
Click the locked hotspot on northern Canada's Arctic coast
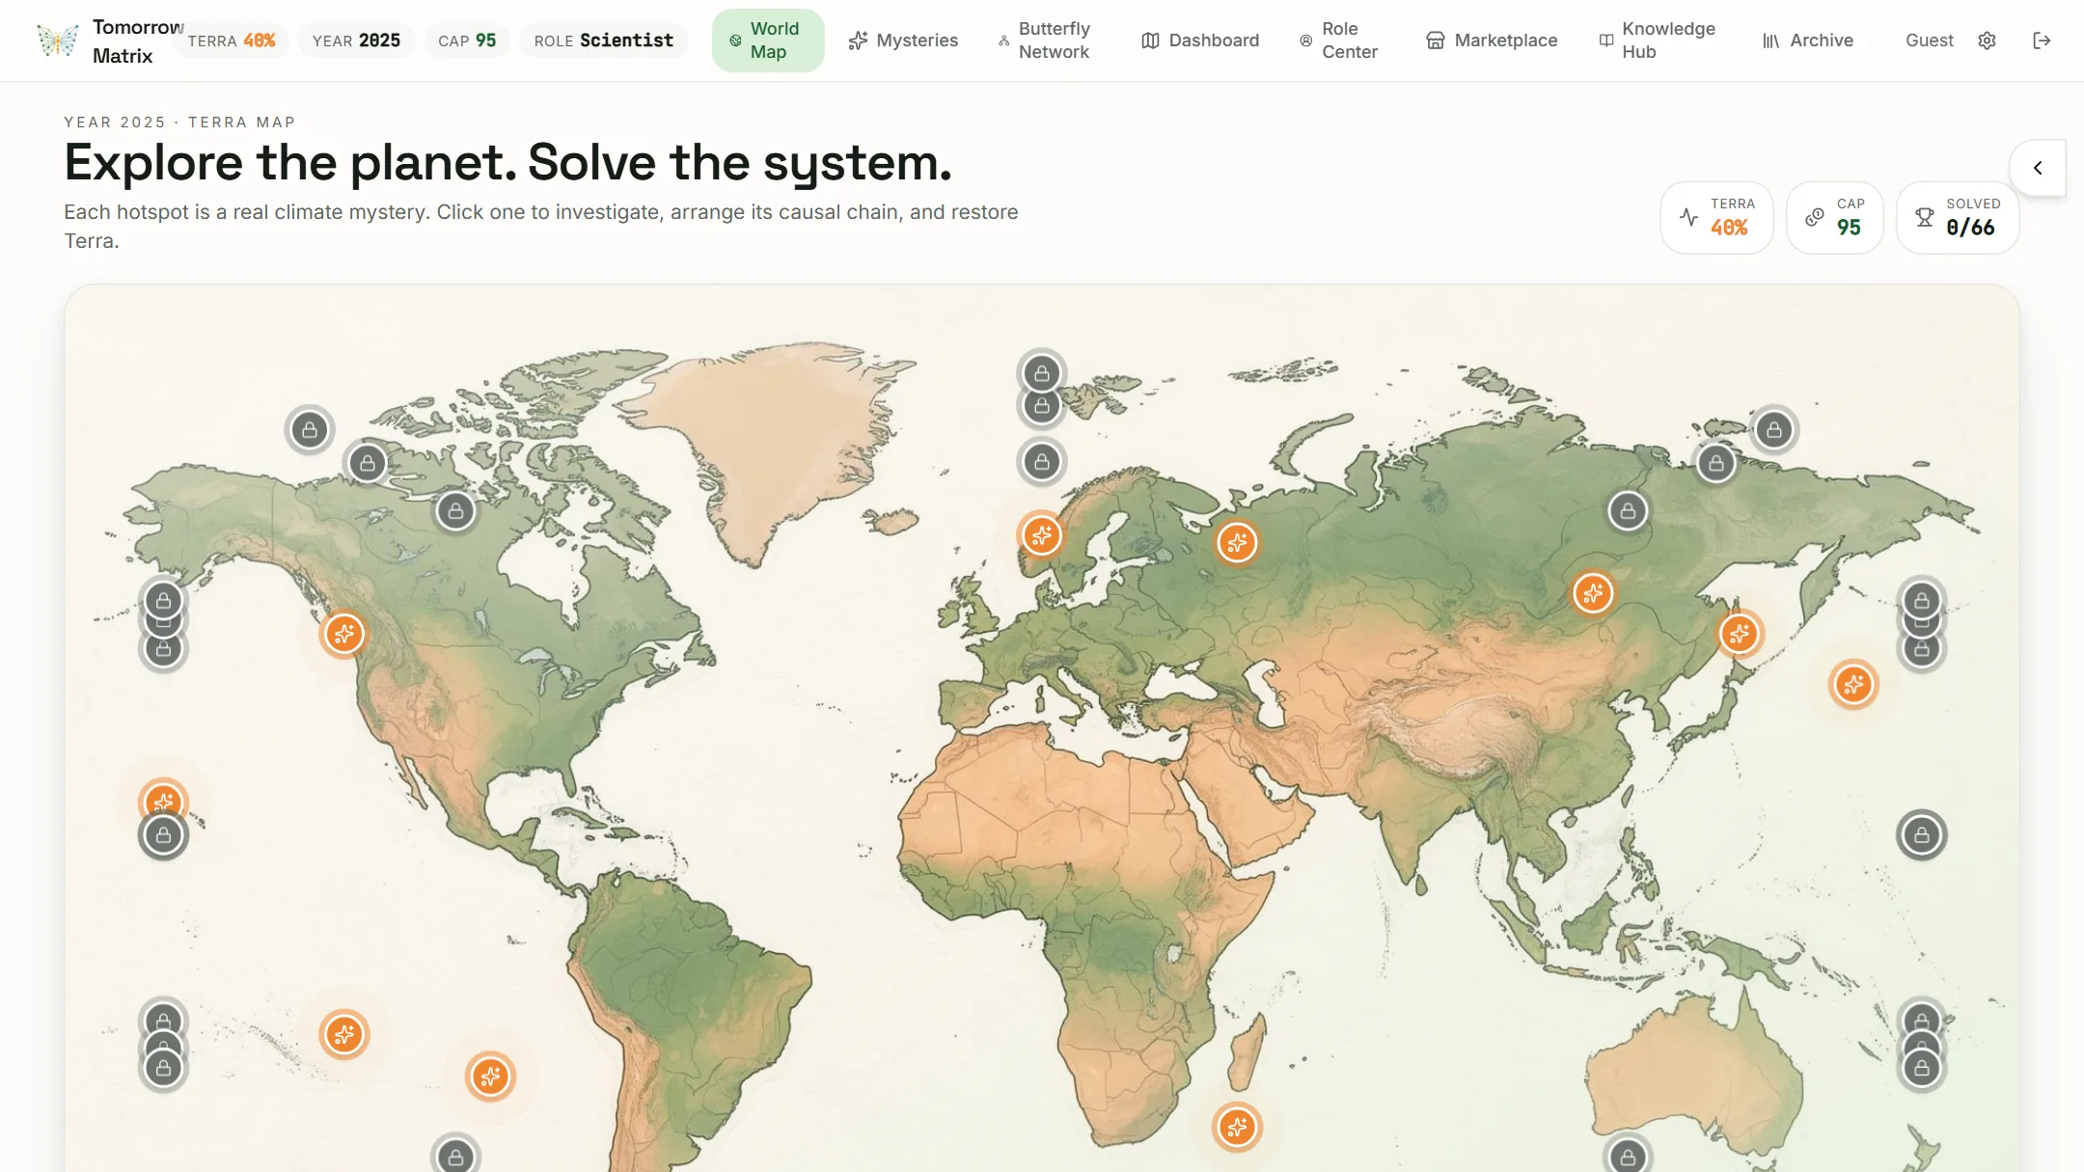pos(368,463)
